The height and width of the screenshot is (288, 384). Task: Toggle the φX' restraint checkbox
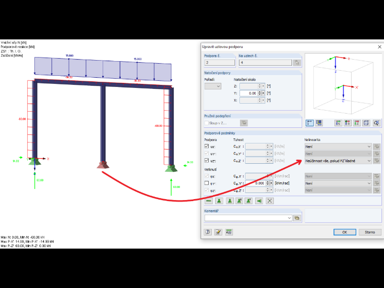(207, 176)
